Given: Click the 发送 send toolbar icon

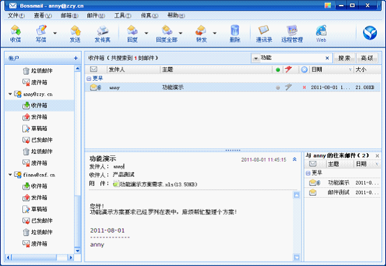Looking at the screenshot, I should pos(75,33).
